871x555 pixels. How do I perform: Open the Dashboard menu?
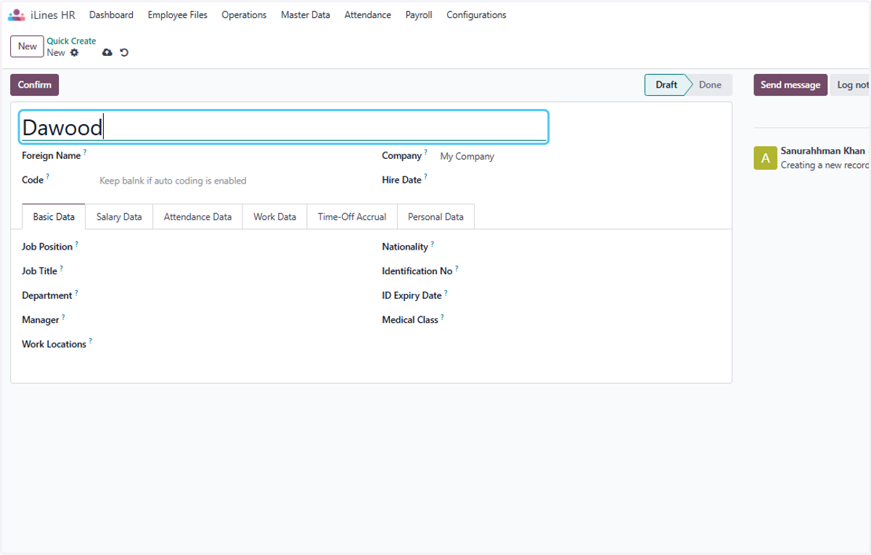tap(111, 15)
